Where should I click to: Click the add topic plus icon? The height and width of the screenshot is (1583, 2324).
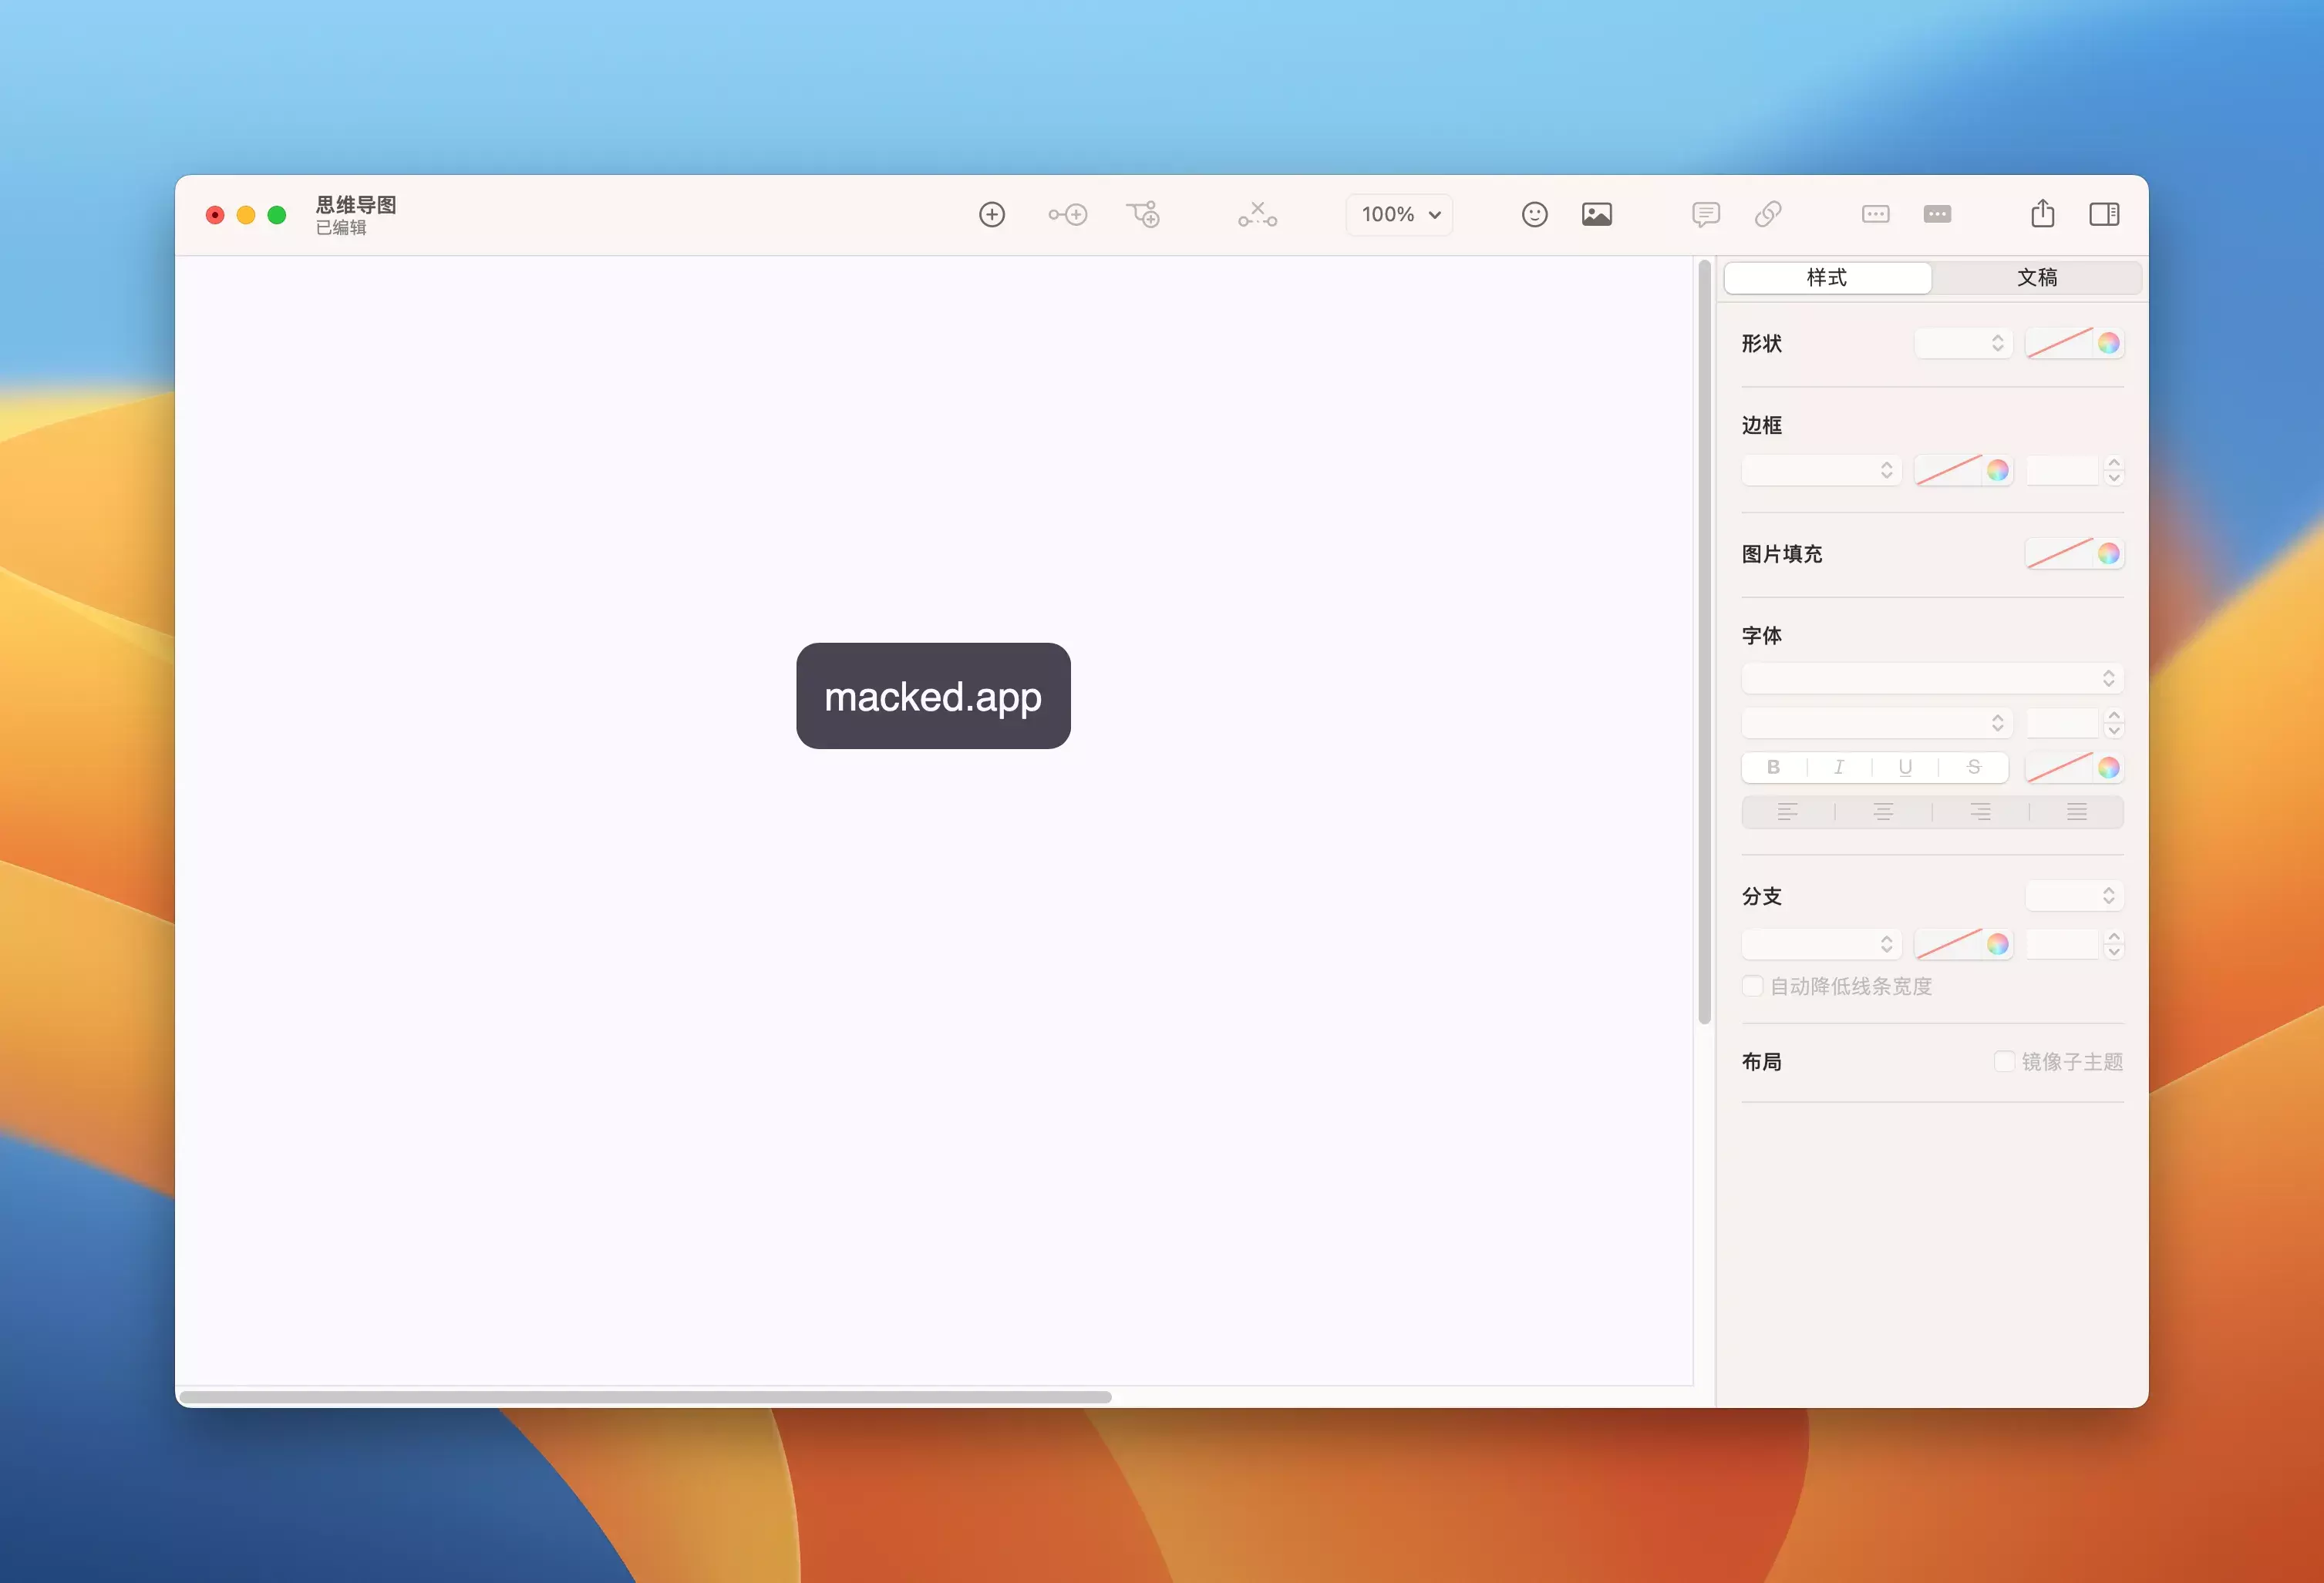coord(991,215)
